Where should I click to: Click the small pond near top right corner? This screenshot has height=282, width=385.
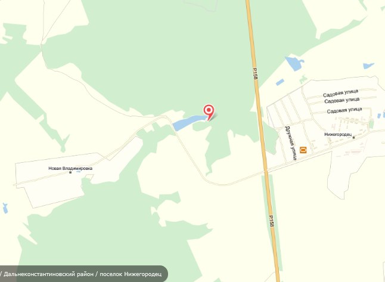368,66
